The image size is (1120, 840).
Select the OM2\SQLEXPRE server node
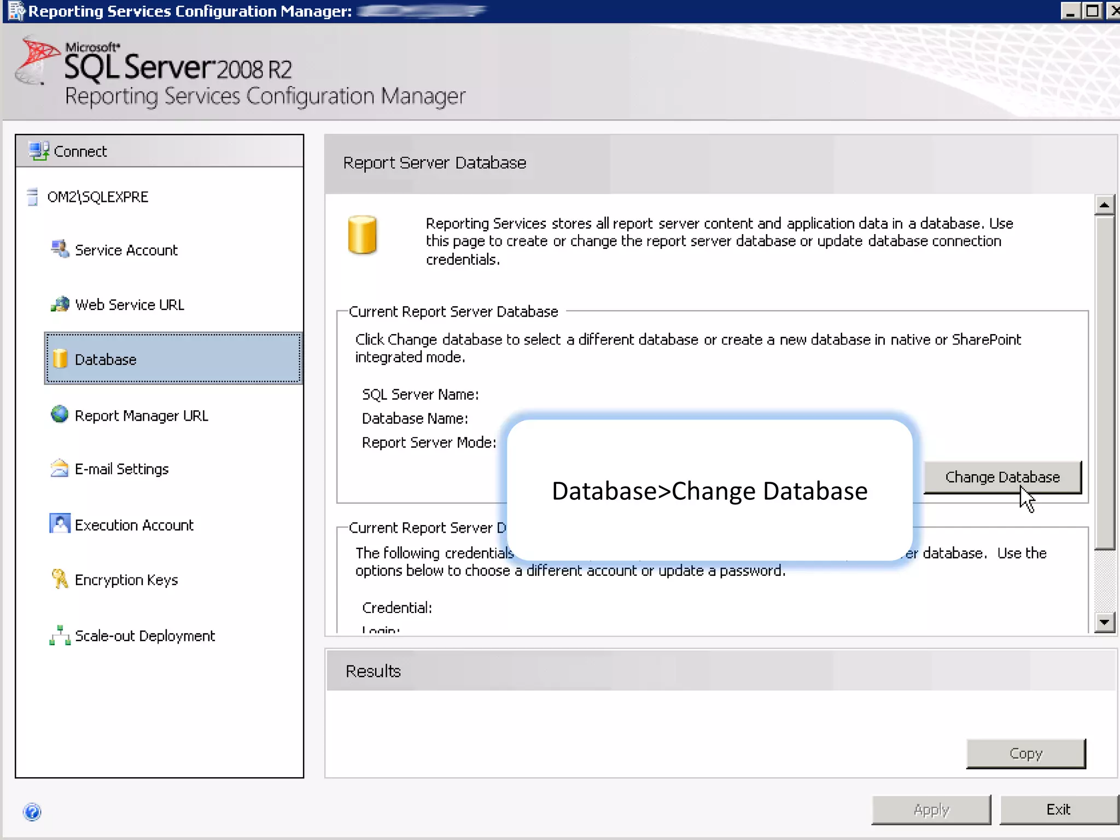(x=97, y=197)
